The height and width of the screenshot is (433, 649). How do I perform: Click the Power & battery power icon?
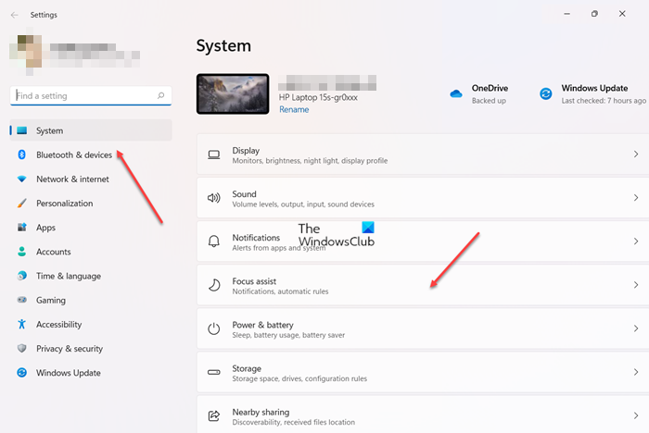coord(214,328)
